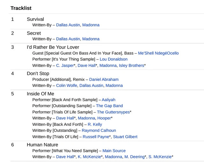The height and width of the screenshot is (163, 204).
Task: Open the Aaliyah performer link
Action: tap(108, 100)
